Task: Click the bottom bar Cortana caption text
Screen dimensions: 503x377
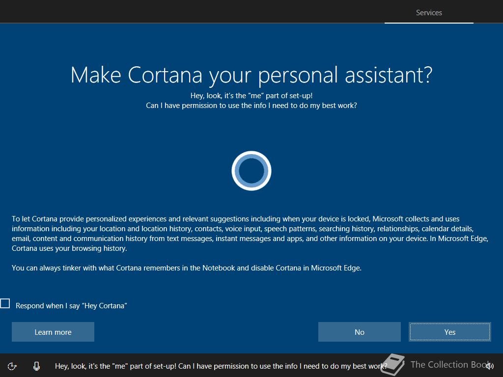Action: coord(221,366)
